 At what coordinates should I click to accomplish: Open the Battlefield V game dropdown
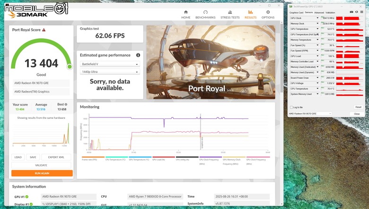[110, 64]
